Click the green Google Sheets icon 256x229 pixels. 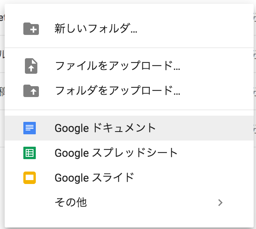pos(30,153)
